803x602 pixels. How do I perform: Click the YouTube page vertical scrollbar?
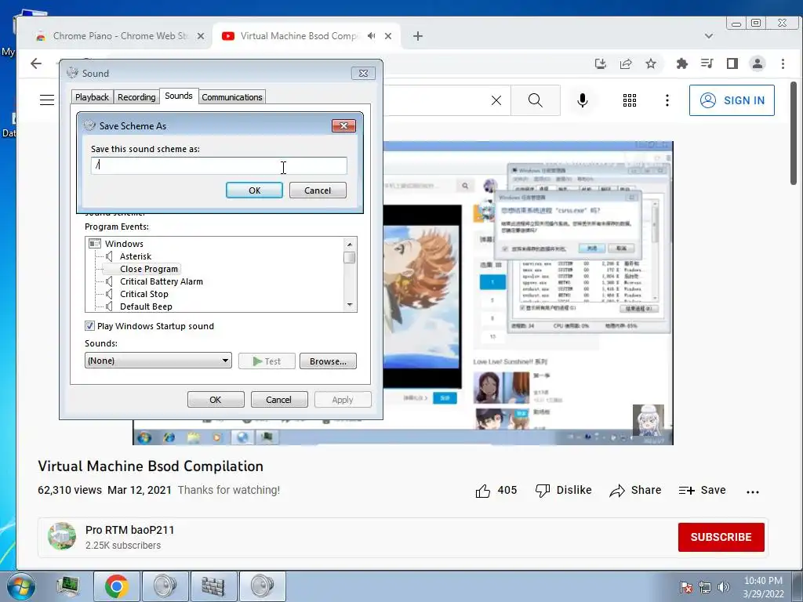click(794, 133)
